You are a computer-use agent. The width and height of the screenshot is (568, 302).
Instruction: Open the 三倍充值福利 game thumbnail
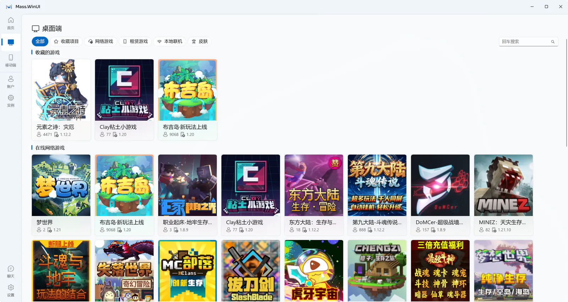click(440, 271)
